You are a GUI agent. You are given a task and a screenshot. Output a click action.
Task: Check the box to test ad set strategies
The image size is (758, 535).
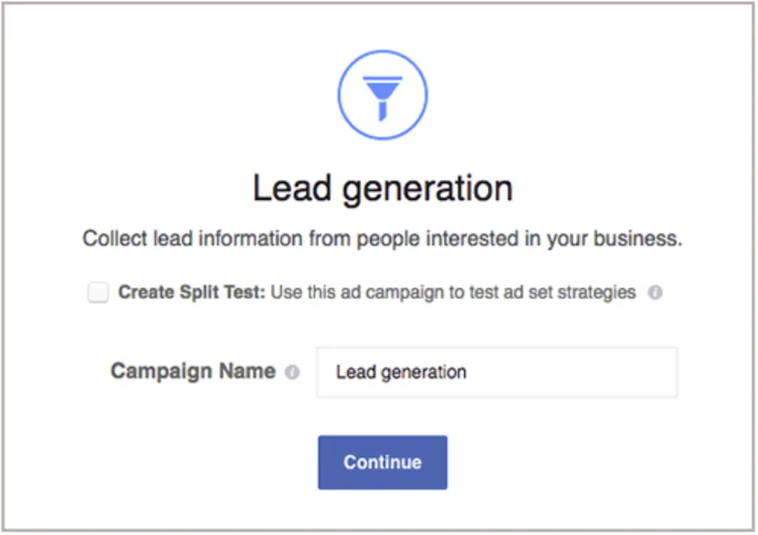tap(97, 292)
